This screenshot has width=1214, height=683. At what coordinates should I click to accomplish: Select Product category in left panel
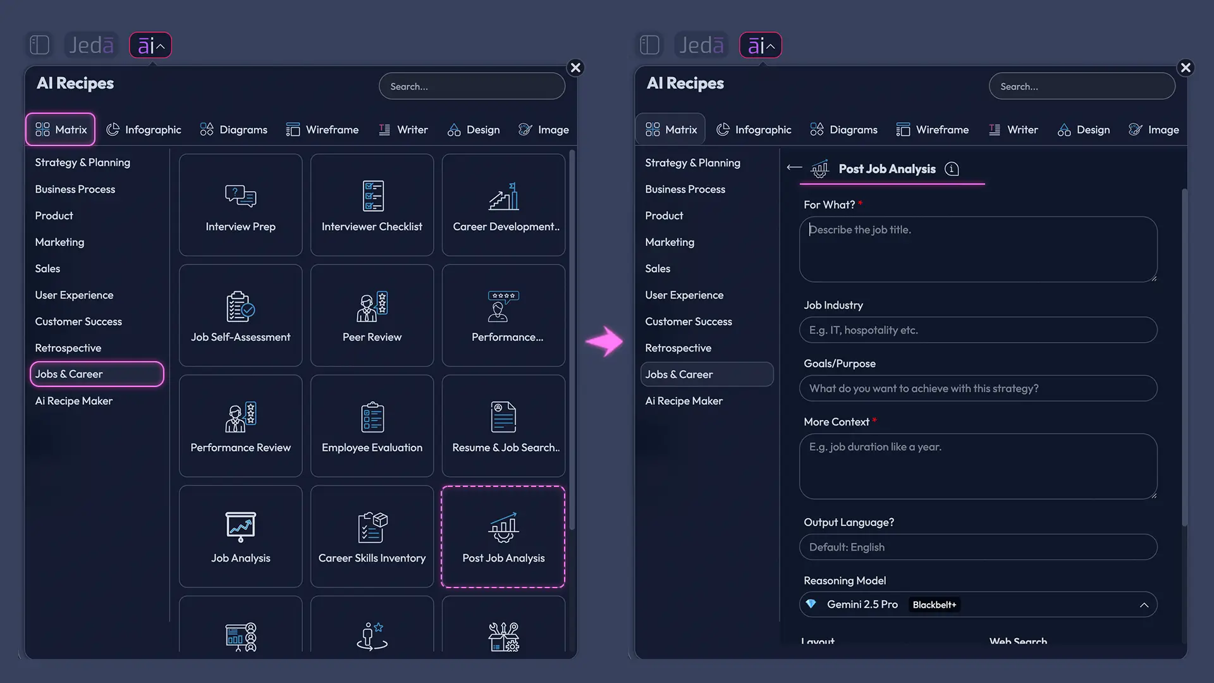click(54, 216)
